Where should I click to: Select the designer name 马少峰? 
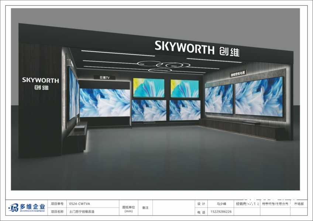tap(221, 204)
